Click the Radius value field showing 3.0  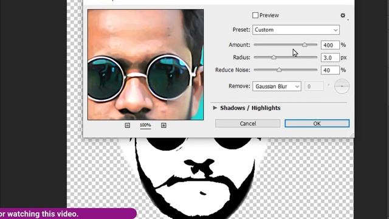pos(330,58)
